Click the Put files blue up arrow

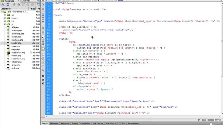pyautogui.click(x=18, y=5)
